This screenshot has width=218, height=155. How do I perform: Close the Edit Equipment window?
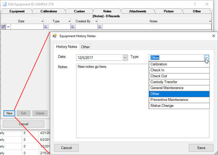[207, 4]
